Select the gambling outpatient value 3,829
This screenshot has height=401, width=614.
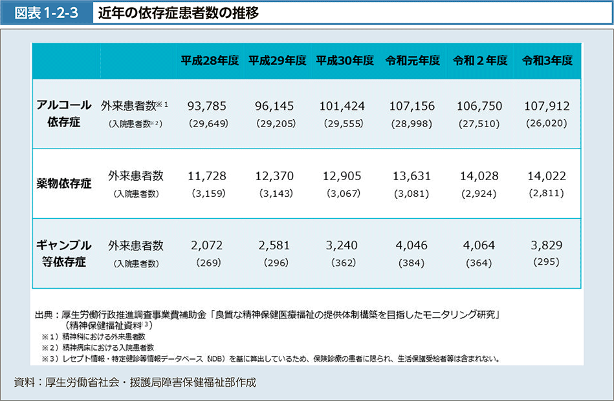(547, 245)
